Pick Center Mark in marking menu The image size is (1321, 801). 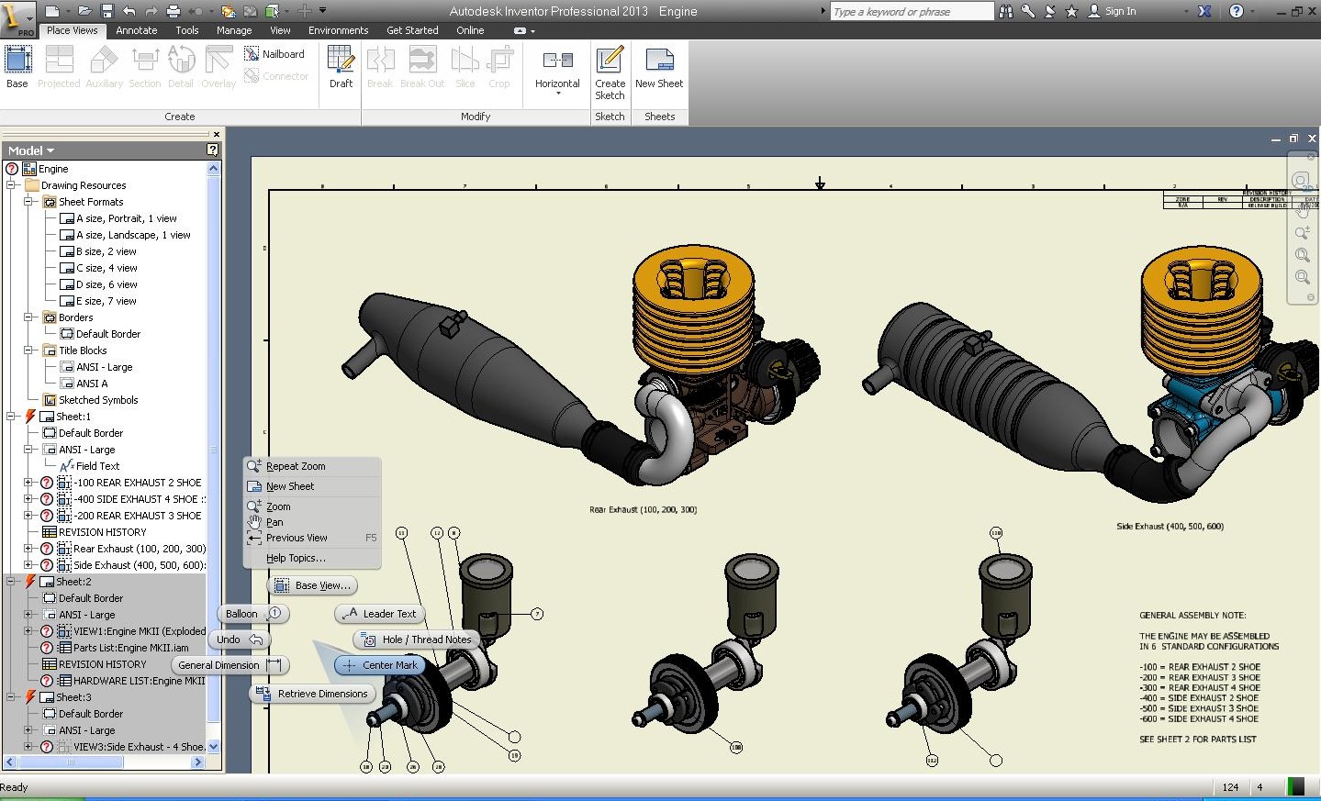tap(380, 665)
